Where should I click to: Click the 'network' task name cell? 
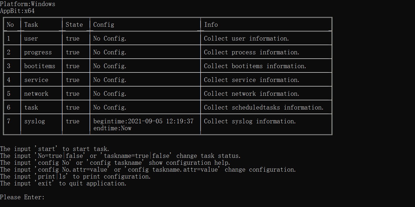[x=36, y=94]
